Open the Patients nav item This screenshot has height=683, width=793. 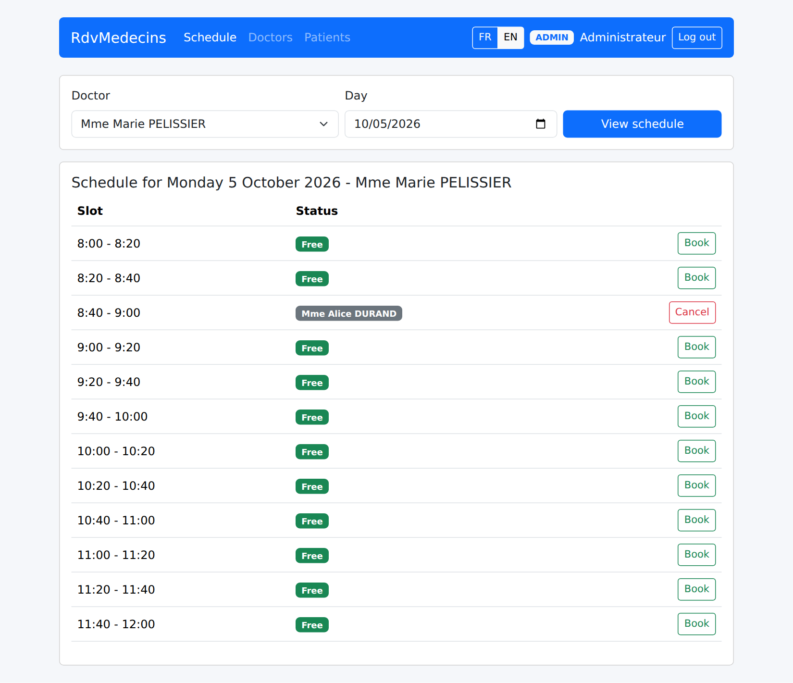(327, 37)
